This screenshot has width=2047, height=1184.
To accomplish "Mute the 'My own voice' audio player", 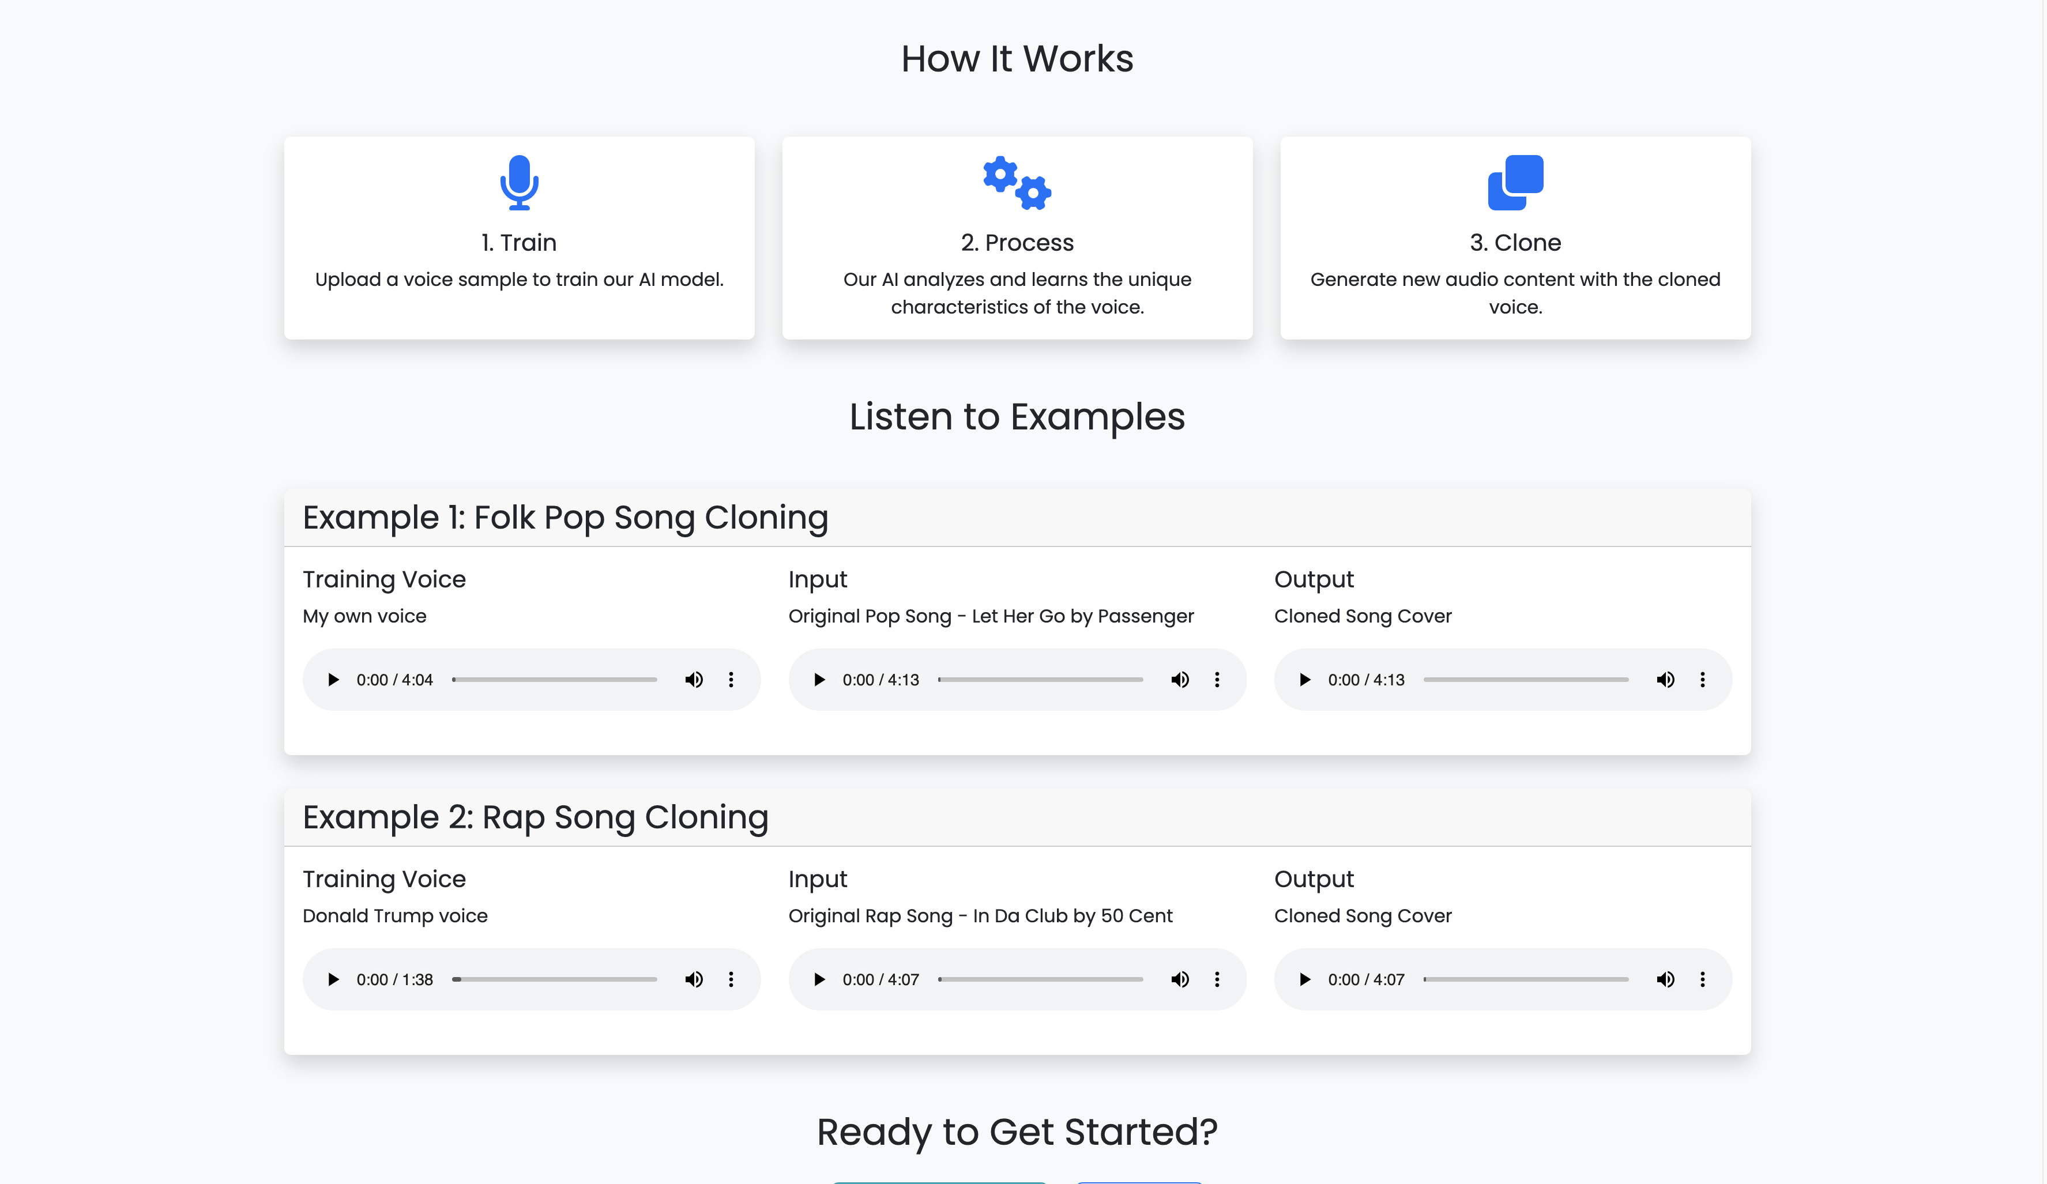I will (x=694, y=680).
